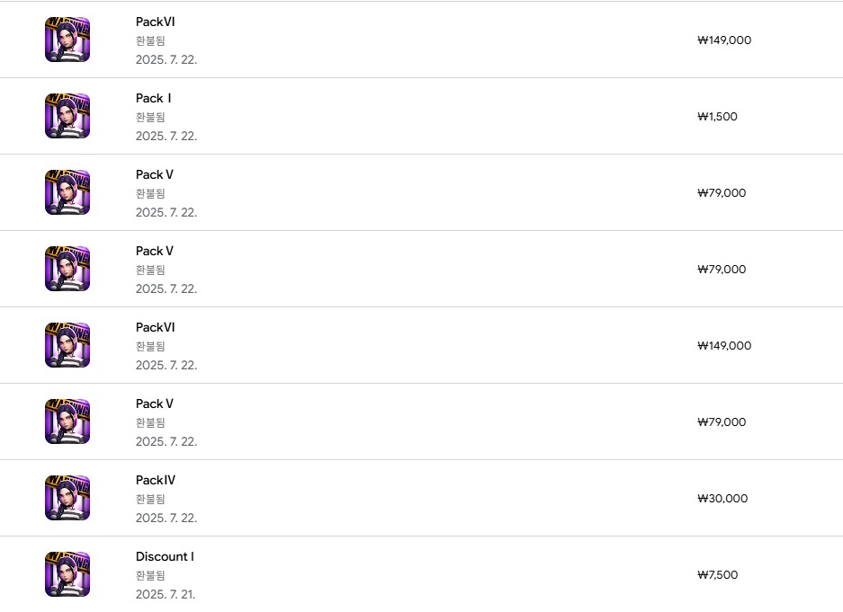Click the first Pack V game icon
Screen dimensions: 843x612
[x=67, y=192]
